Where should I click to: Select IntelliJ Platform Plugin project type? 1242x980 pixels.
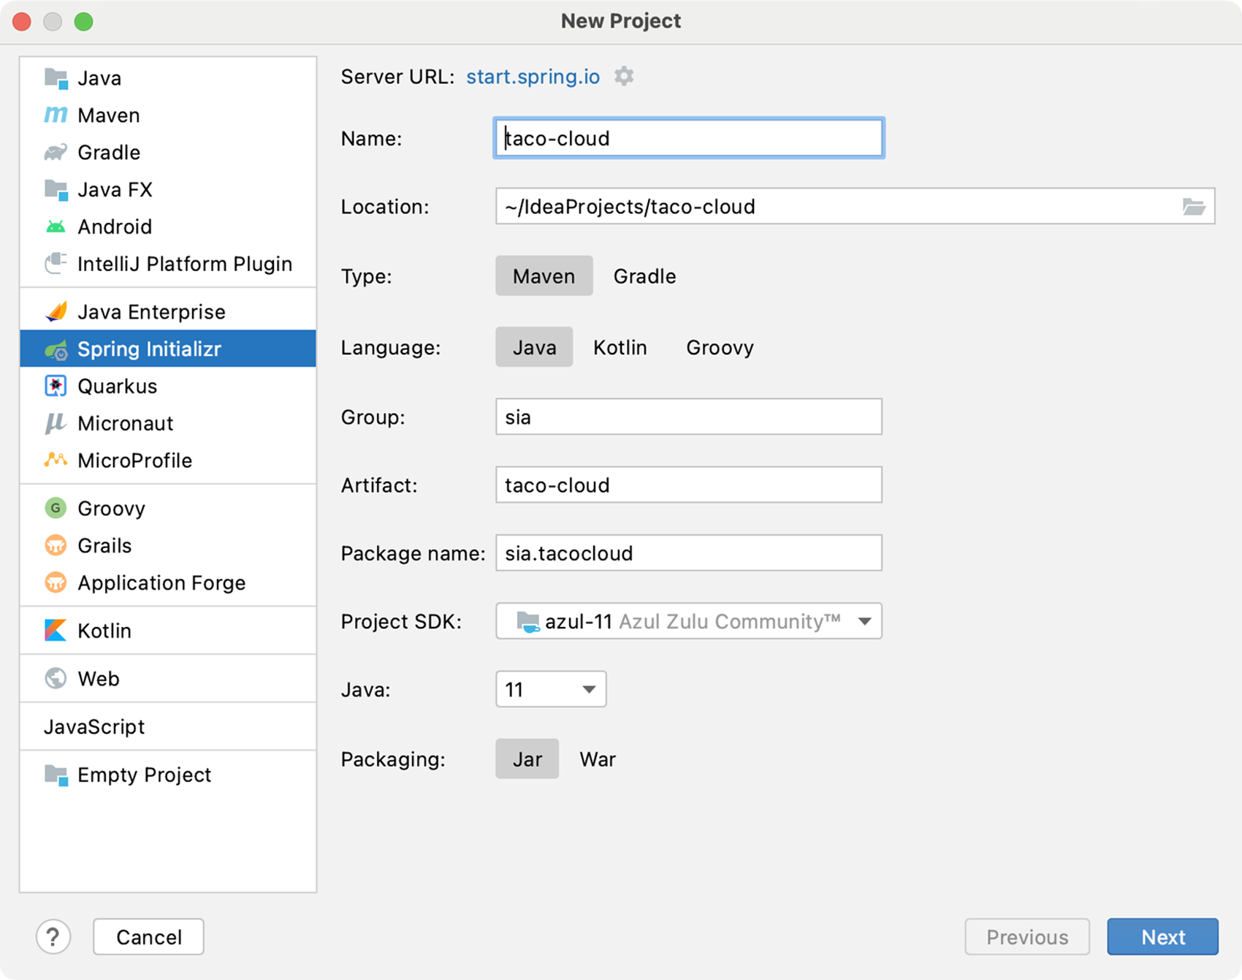click(168, 264)
